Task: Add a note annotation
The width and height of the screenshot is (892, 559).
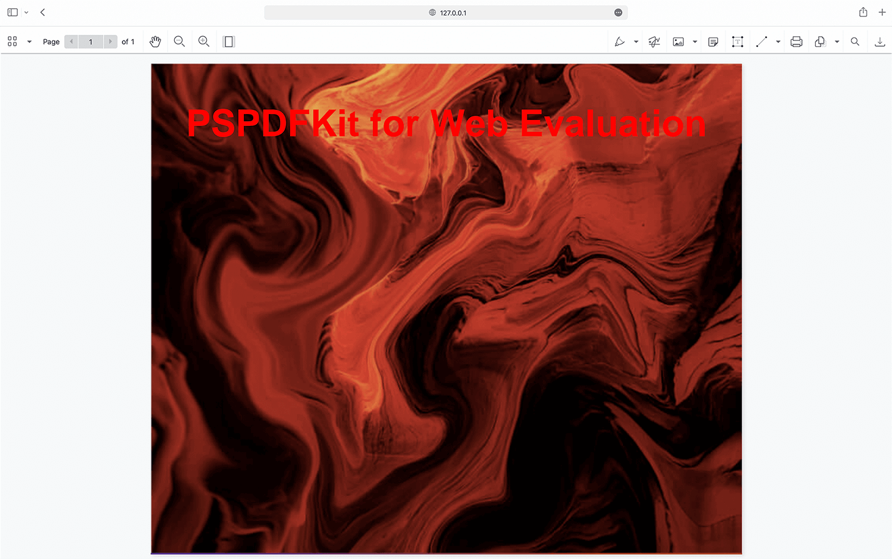Action: [713, 42]
